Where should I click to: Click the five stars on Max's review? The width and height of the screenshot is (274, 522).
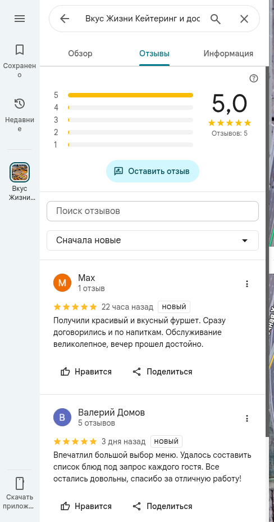click(x=75, y=306)
